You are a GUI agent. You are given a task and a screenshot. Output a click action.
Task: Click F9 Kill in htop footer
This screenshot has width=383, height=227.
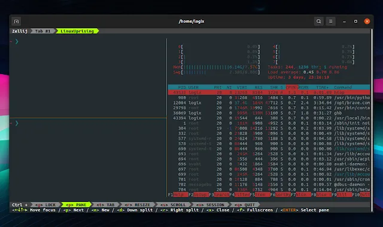click(342, 195)
